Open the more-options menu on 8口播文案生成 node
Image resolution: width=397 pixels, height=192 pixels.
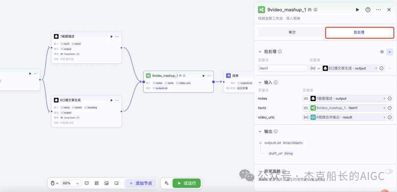pyautogui.click(x=117, y=100)
